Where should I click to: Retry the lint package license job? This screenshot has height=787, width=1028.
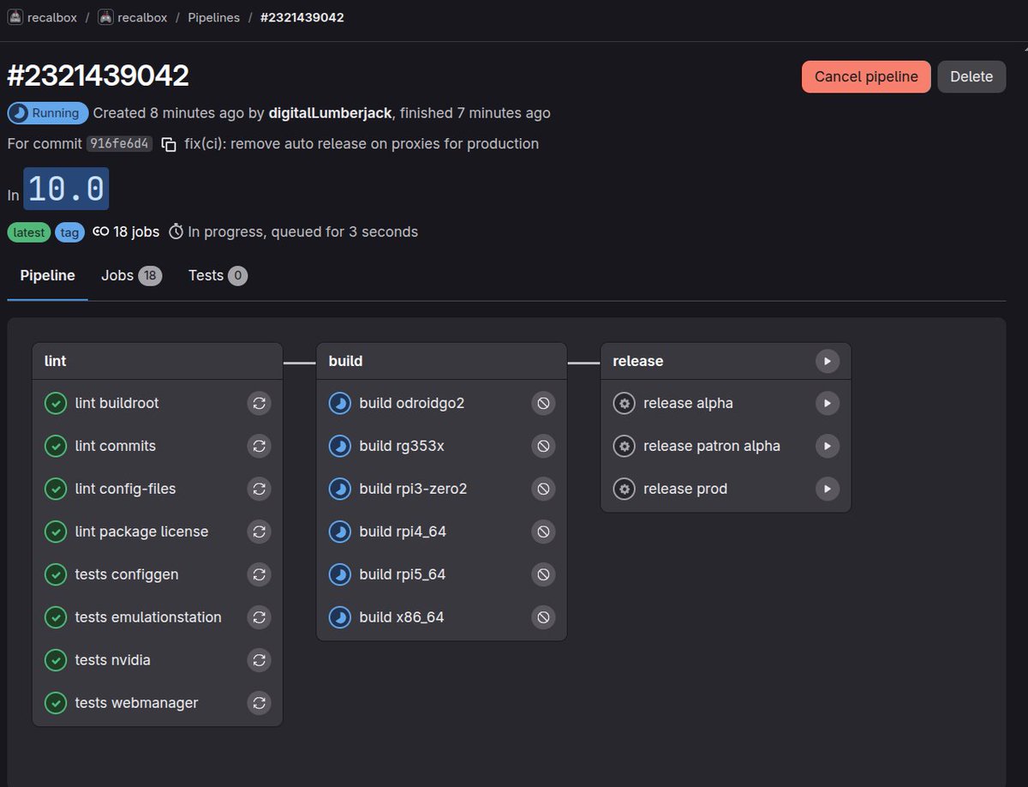pyautogui.click(x=259, y=532)
